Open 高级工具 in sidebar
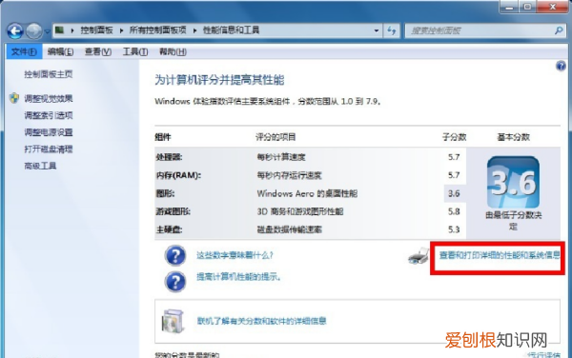 (40, 166)
